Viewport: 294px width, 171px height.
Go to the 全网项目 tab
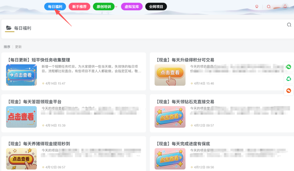(156, 7)
